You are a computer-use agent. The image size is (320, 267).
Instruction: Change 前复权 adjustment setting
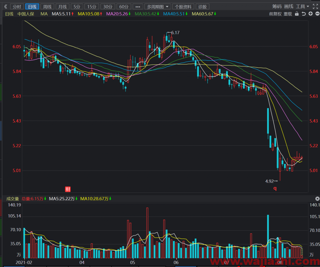click(x=275, y=14)
